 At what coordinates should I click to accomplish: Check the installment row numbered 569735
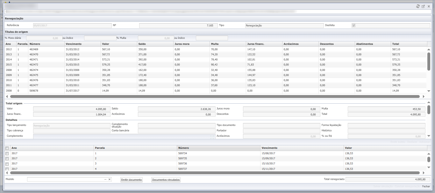7,158
